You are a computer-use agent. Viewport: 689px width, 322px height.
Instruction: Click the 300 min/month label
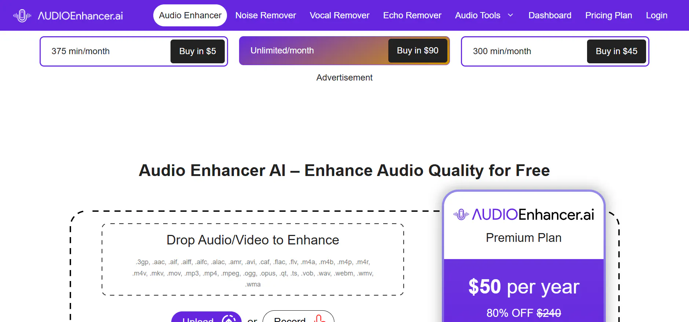click(502, 51)
